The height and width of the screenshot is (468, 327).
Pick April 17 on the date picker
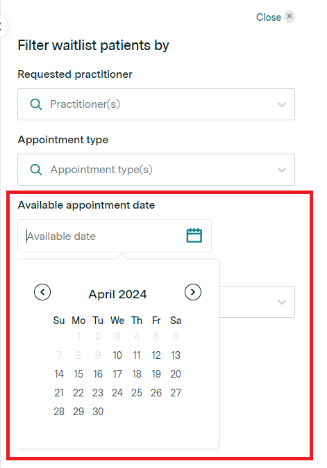click(117, 374)
